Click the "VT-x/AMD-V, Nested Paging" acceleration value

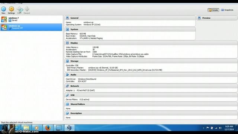point(91,38)
